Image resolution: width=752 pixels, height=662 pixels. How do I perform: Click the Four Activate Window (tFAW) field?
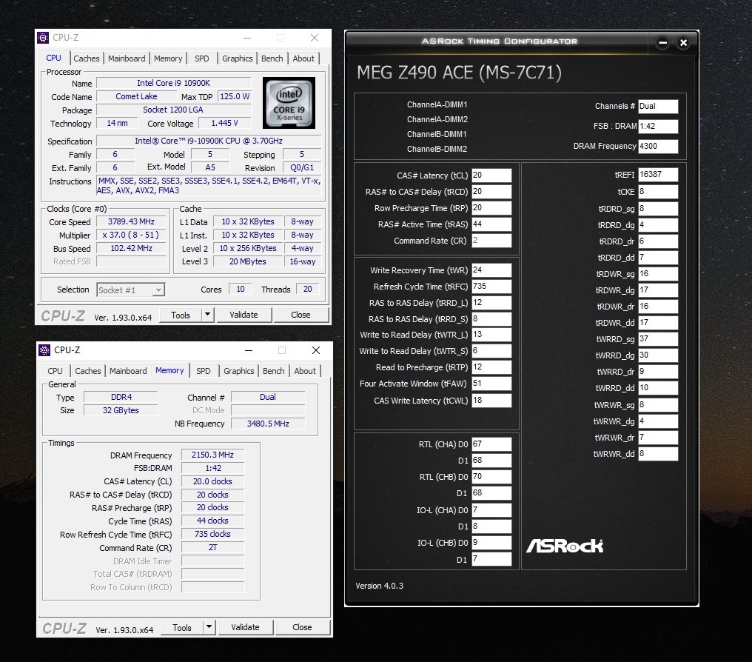[491, 384]
